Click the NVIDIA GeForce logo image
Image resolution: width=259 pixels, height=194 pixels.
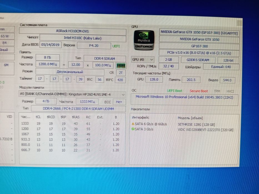[144, 40]
